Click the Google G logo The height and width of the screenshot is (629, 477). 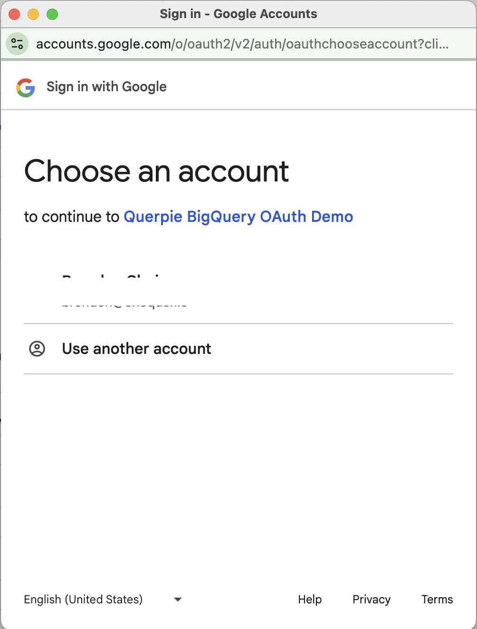point(26,87)
